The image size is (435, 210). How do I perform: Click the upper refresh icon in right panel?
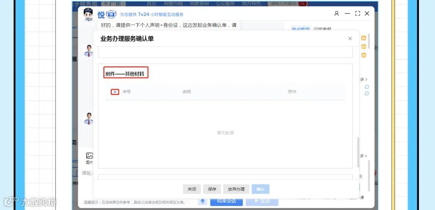[x=367, y=87]
